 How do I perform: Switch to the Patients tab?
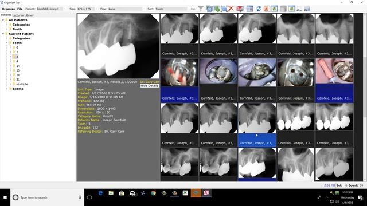6,15
